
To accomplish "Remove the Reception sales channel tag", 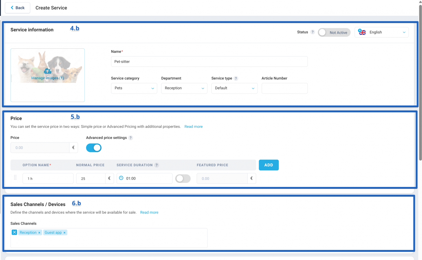I will pyautogui.click(x=39, y=233).
